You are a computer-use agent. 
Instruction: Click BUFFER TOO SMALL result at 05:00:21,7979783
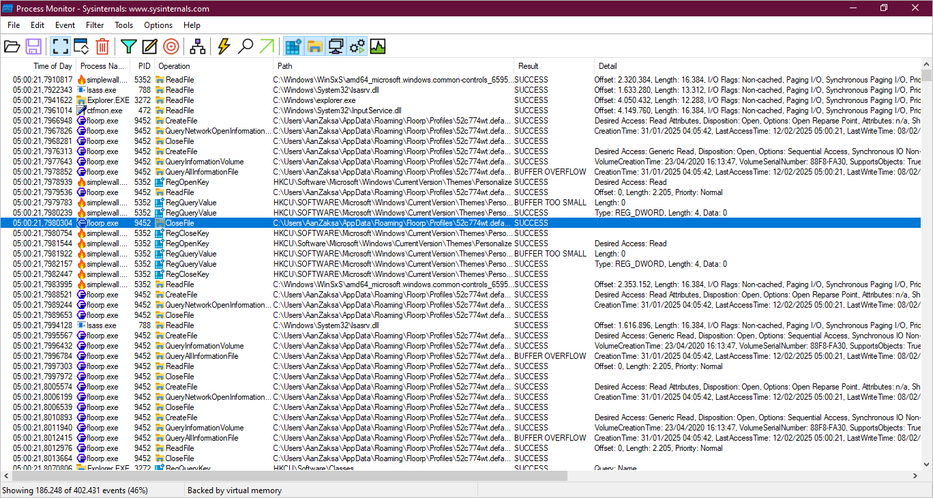(550, 203)
